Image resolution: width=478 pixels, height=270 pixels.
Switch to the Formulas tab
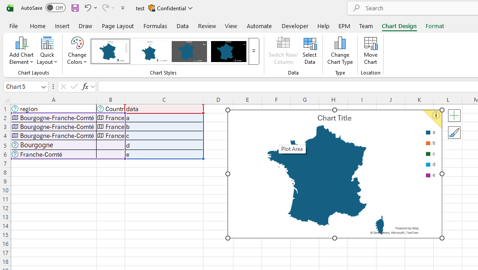point(155,26)
